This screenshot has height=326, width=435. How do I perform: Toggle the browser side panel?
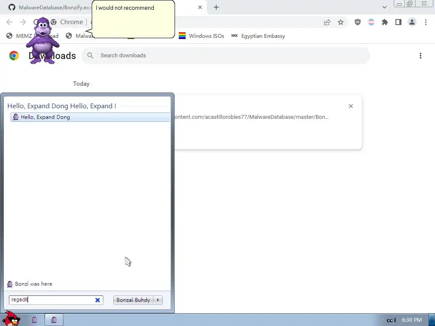398,22
